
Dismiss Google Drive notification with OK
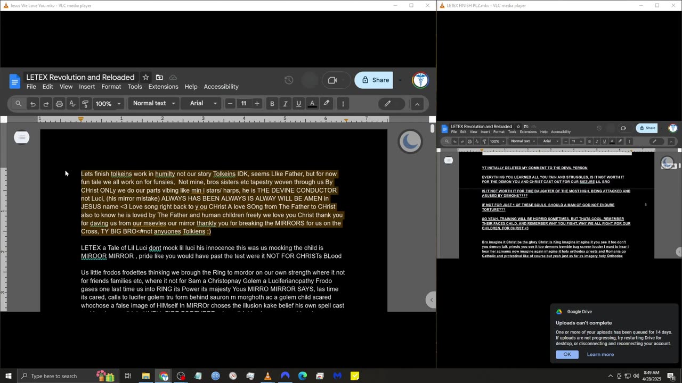pos(567,354)
